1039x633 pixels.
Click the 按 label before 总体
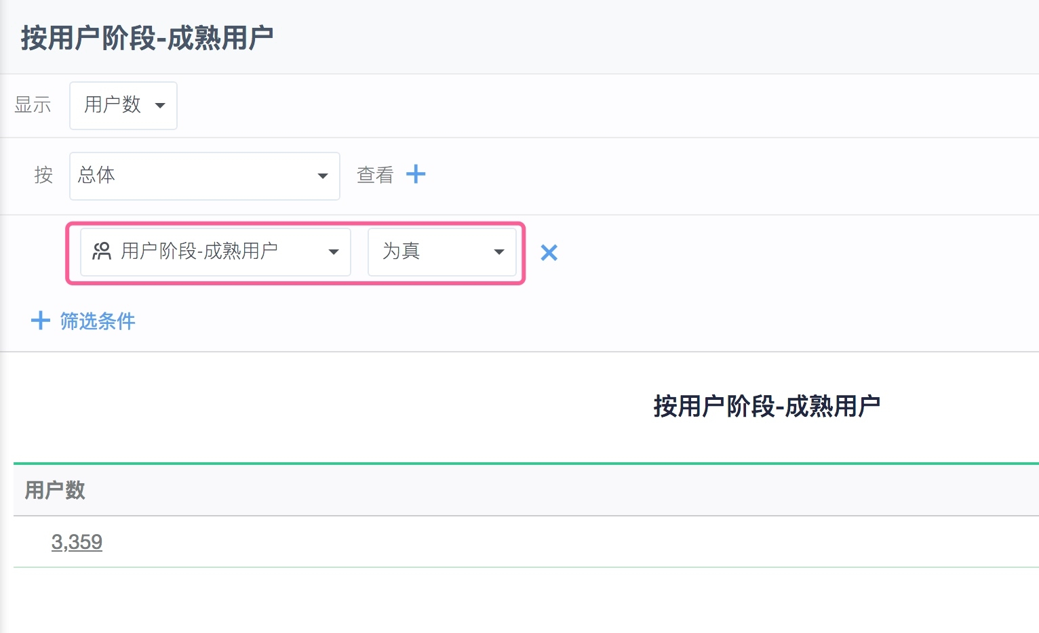click(43, 176)
